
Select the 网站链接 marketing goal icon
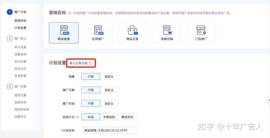(x=64, y=33)
